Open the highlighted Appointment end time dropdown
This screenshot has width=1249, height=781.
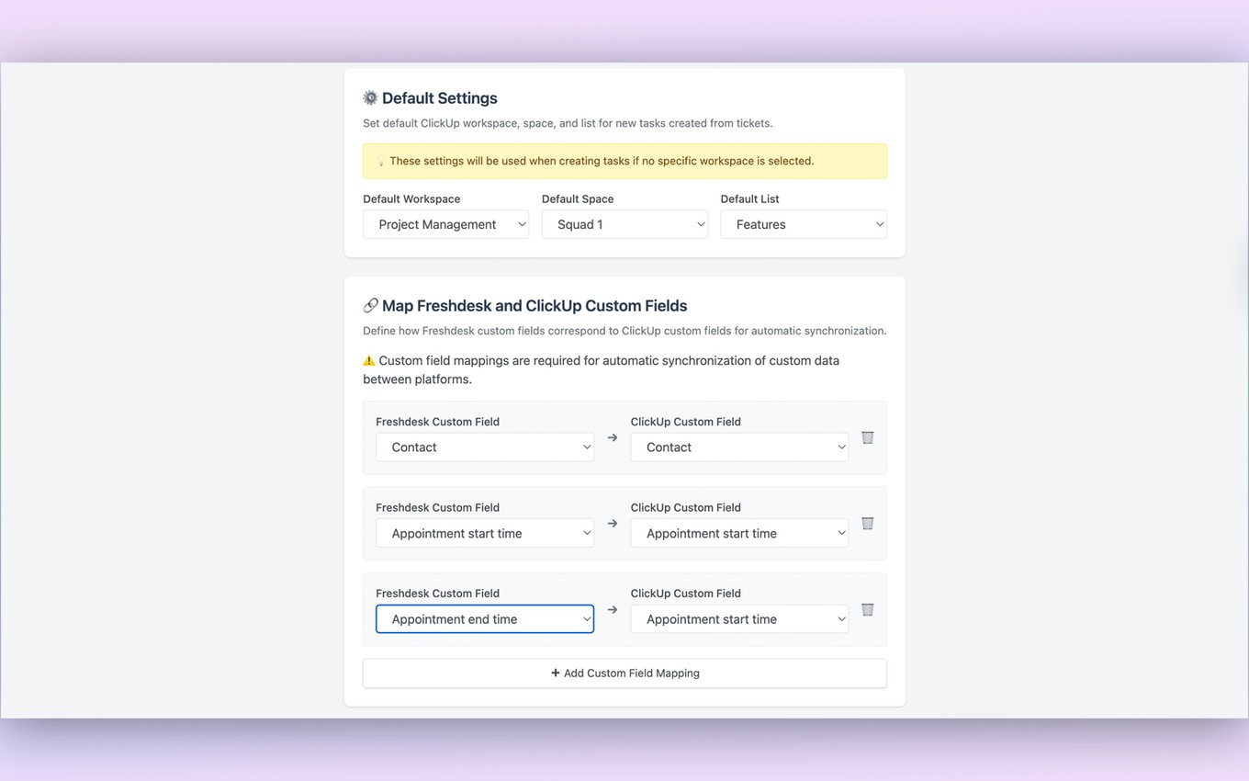(x=484, y=618)
